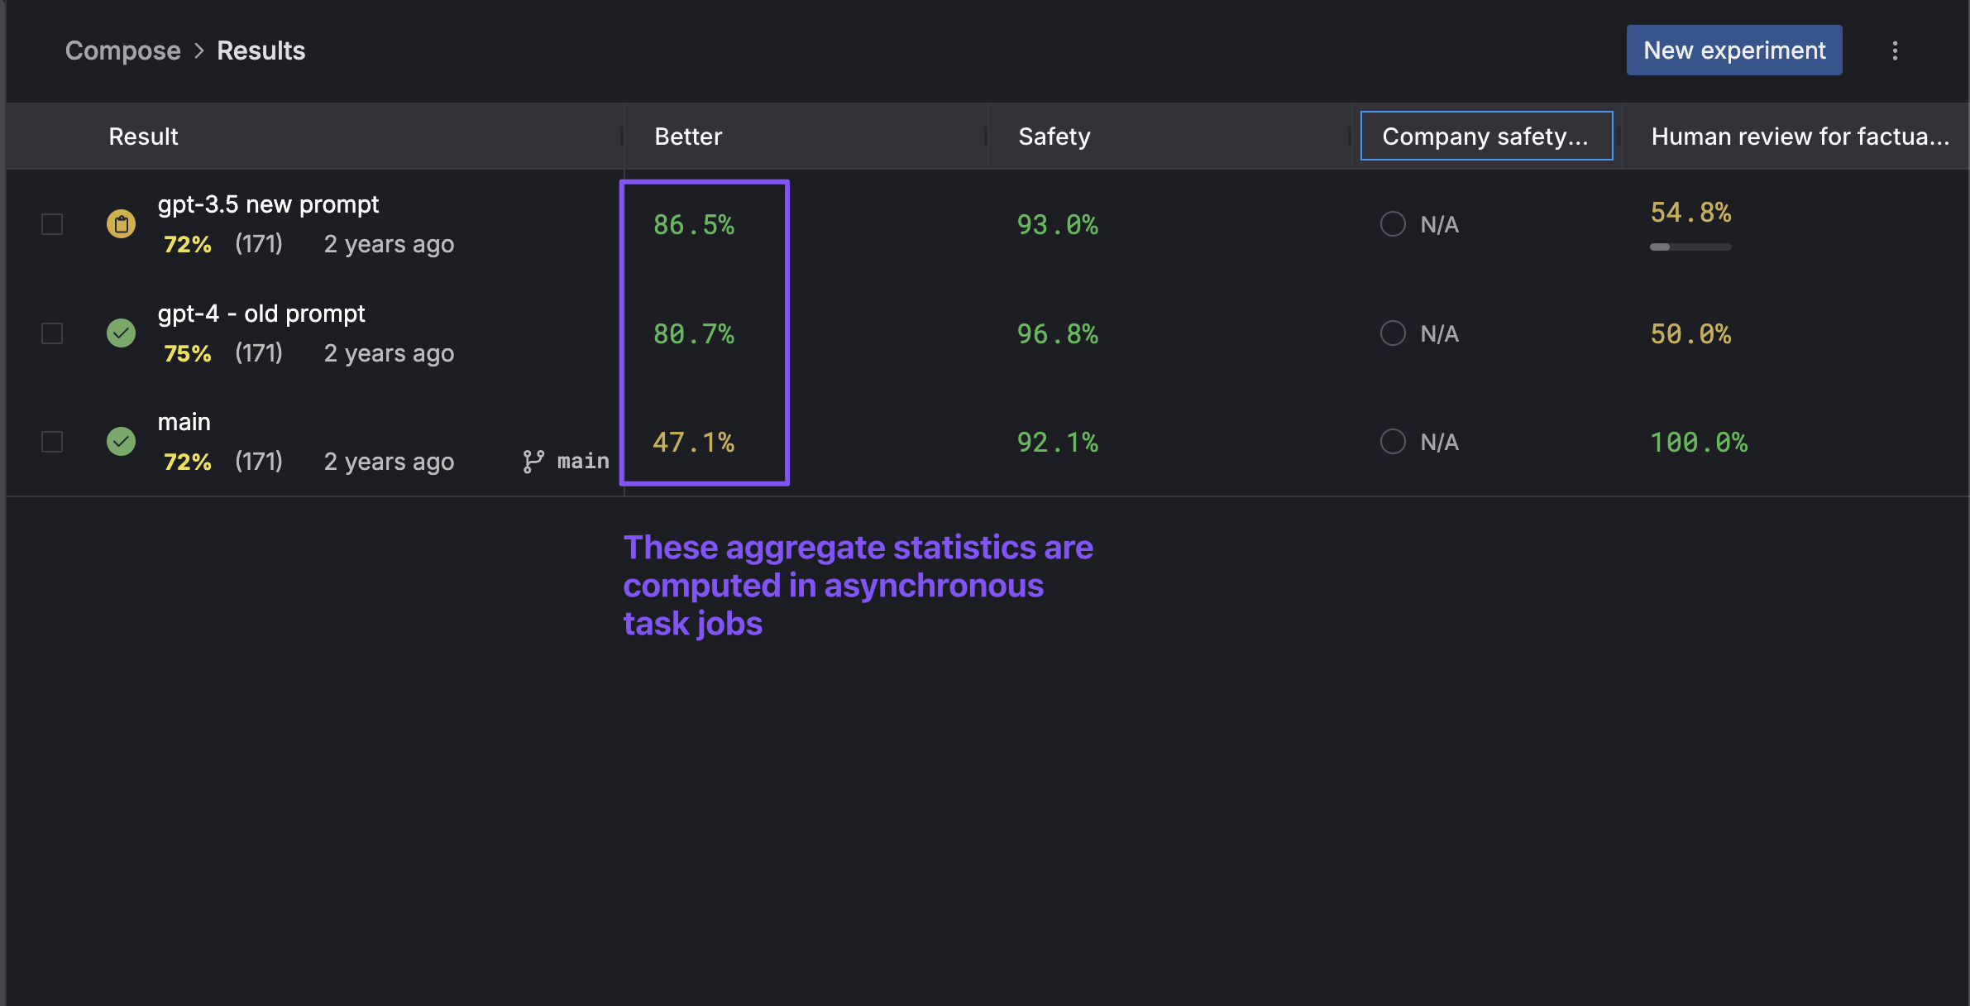This screenshot has height=1006, width=1970.
Task: Open the gpt-4 - old prompt result
Action: point(261,314)
